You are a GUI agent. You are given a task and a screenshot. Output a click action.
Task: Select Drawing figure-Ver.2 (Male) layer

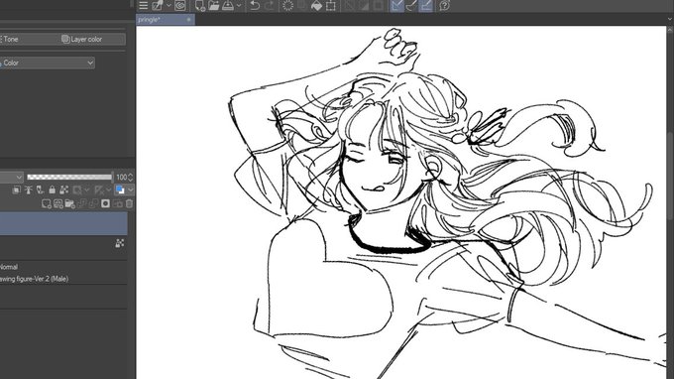coord(63,273)
